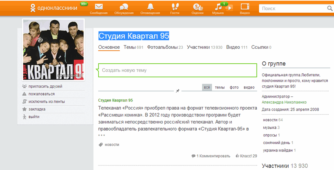Open Гости footprints icon
Viewport: 334px width, 170px height.
175,7
